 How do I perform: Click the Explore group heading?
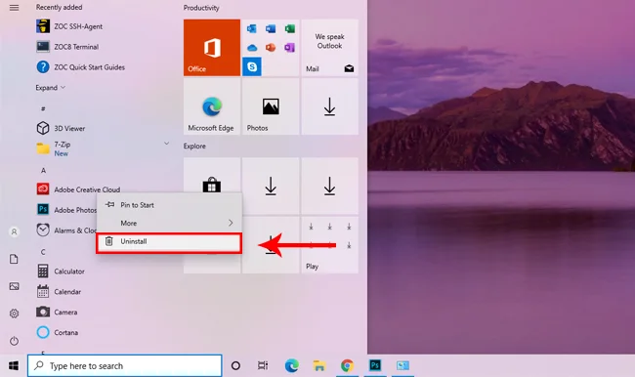pyautogui.click(x=194, y=147)
